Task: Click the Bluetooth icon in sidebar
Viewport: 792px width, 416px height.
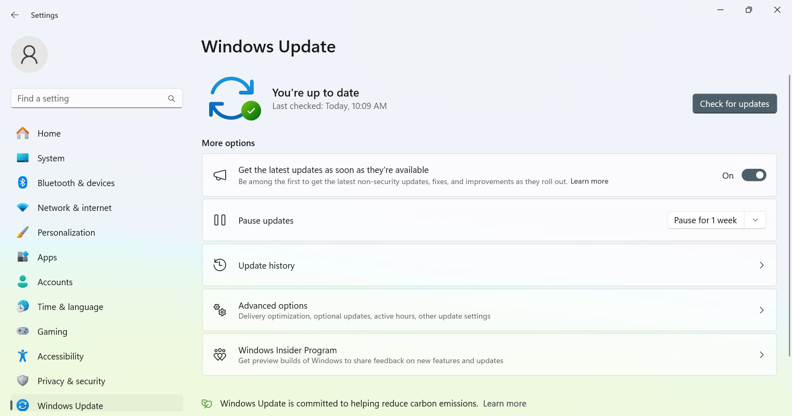Action: click(23, 182)
